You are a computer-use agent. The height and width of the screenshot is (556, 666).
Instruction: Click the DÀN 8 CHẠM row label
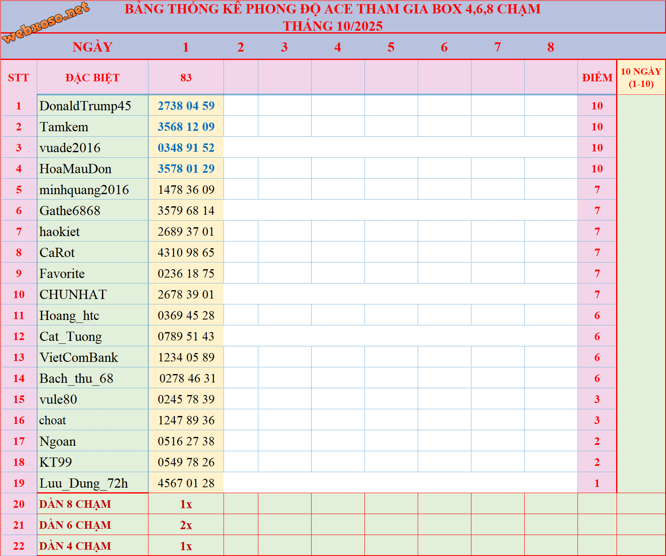click(x=75, y=504)
